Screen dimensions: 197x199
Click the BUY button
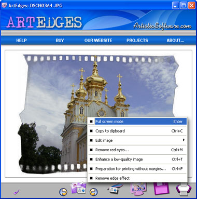pyautogui.click(x=60, y=41)
